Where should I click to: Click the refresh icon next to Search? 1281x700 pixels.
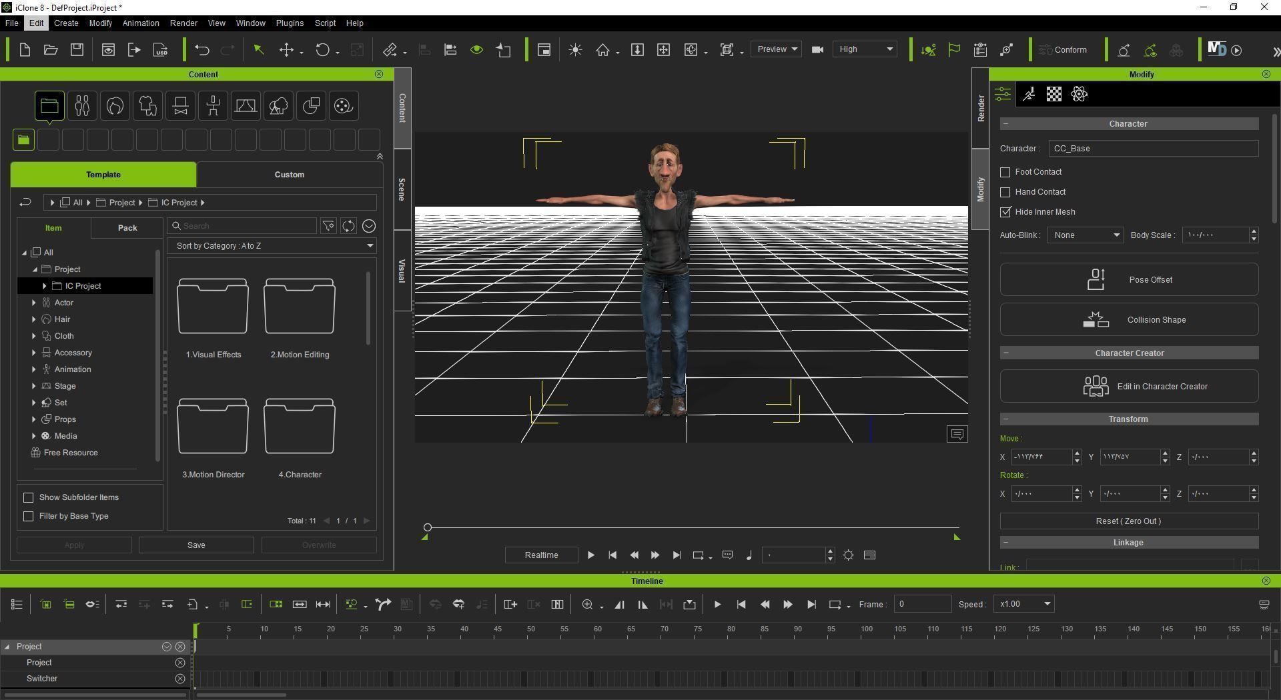pos(348,226)
